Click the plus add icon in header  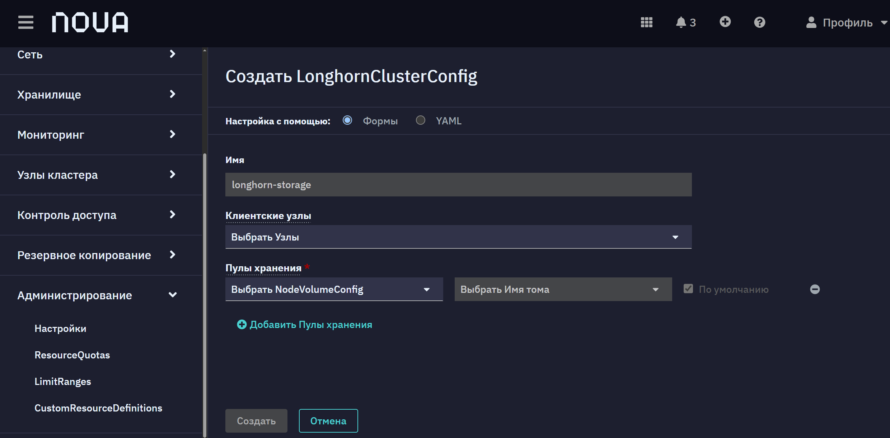tap(725, 22)
